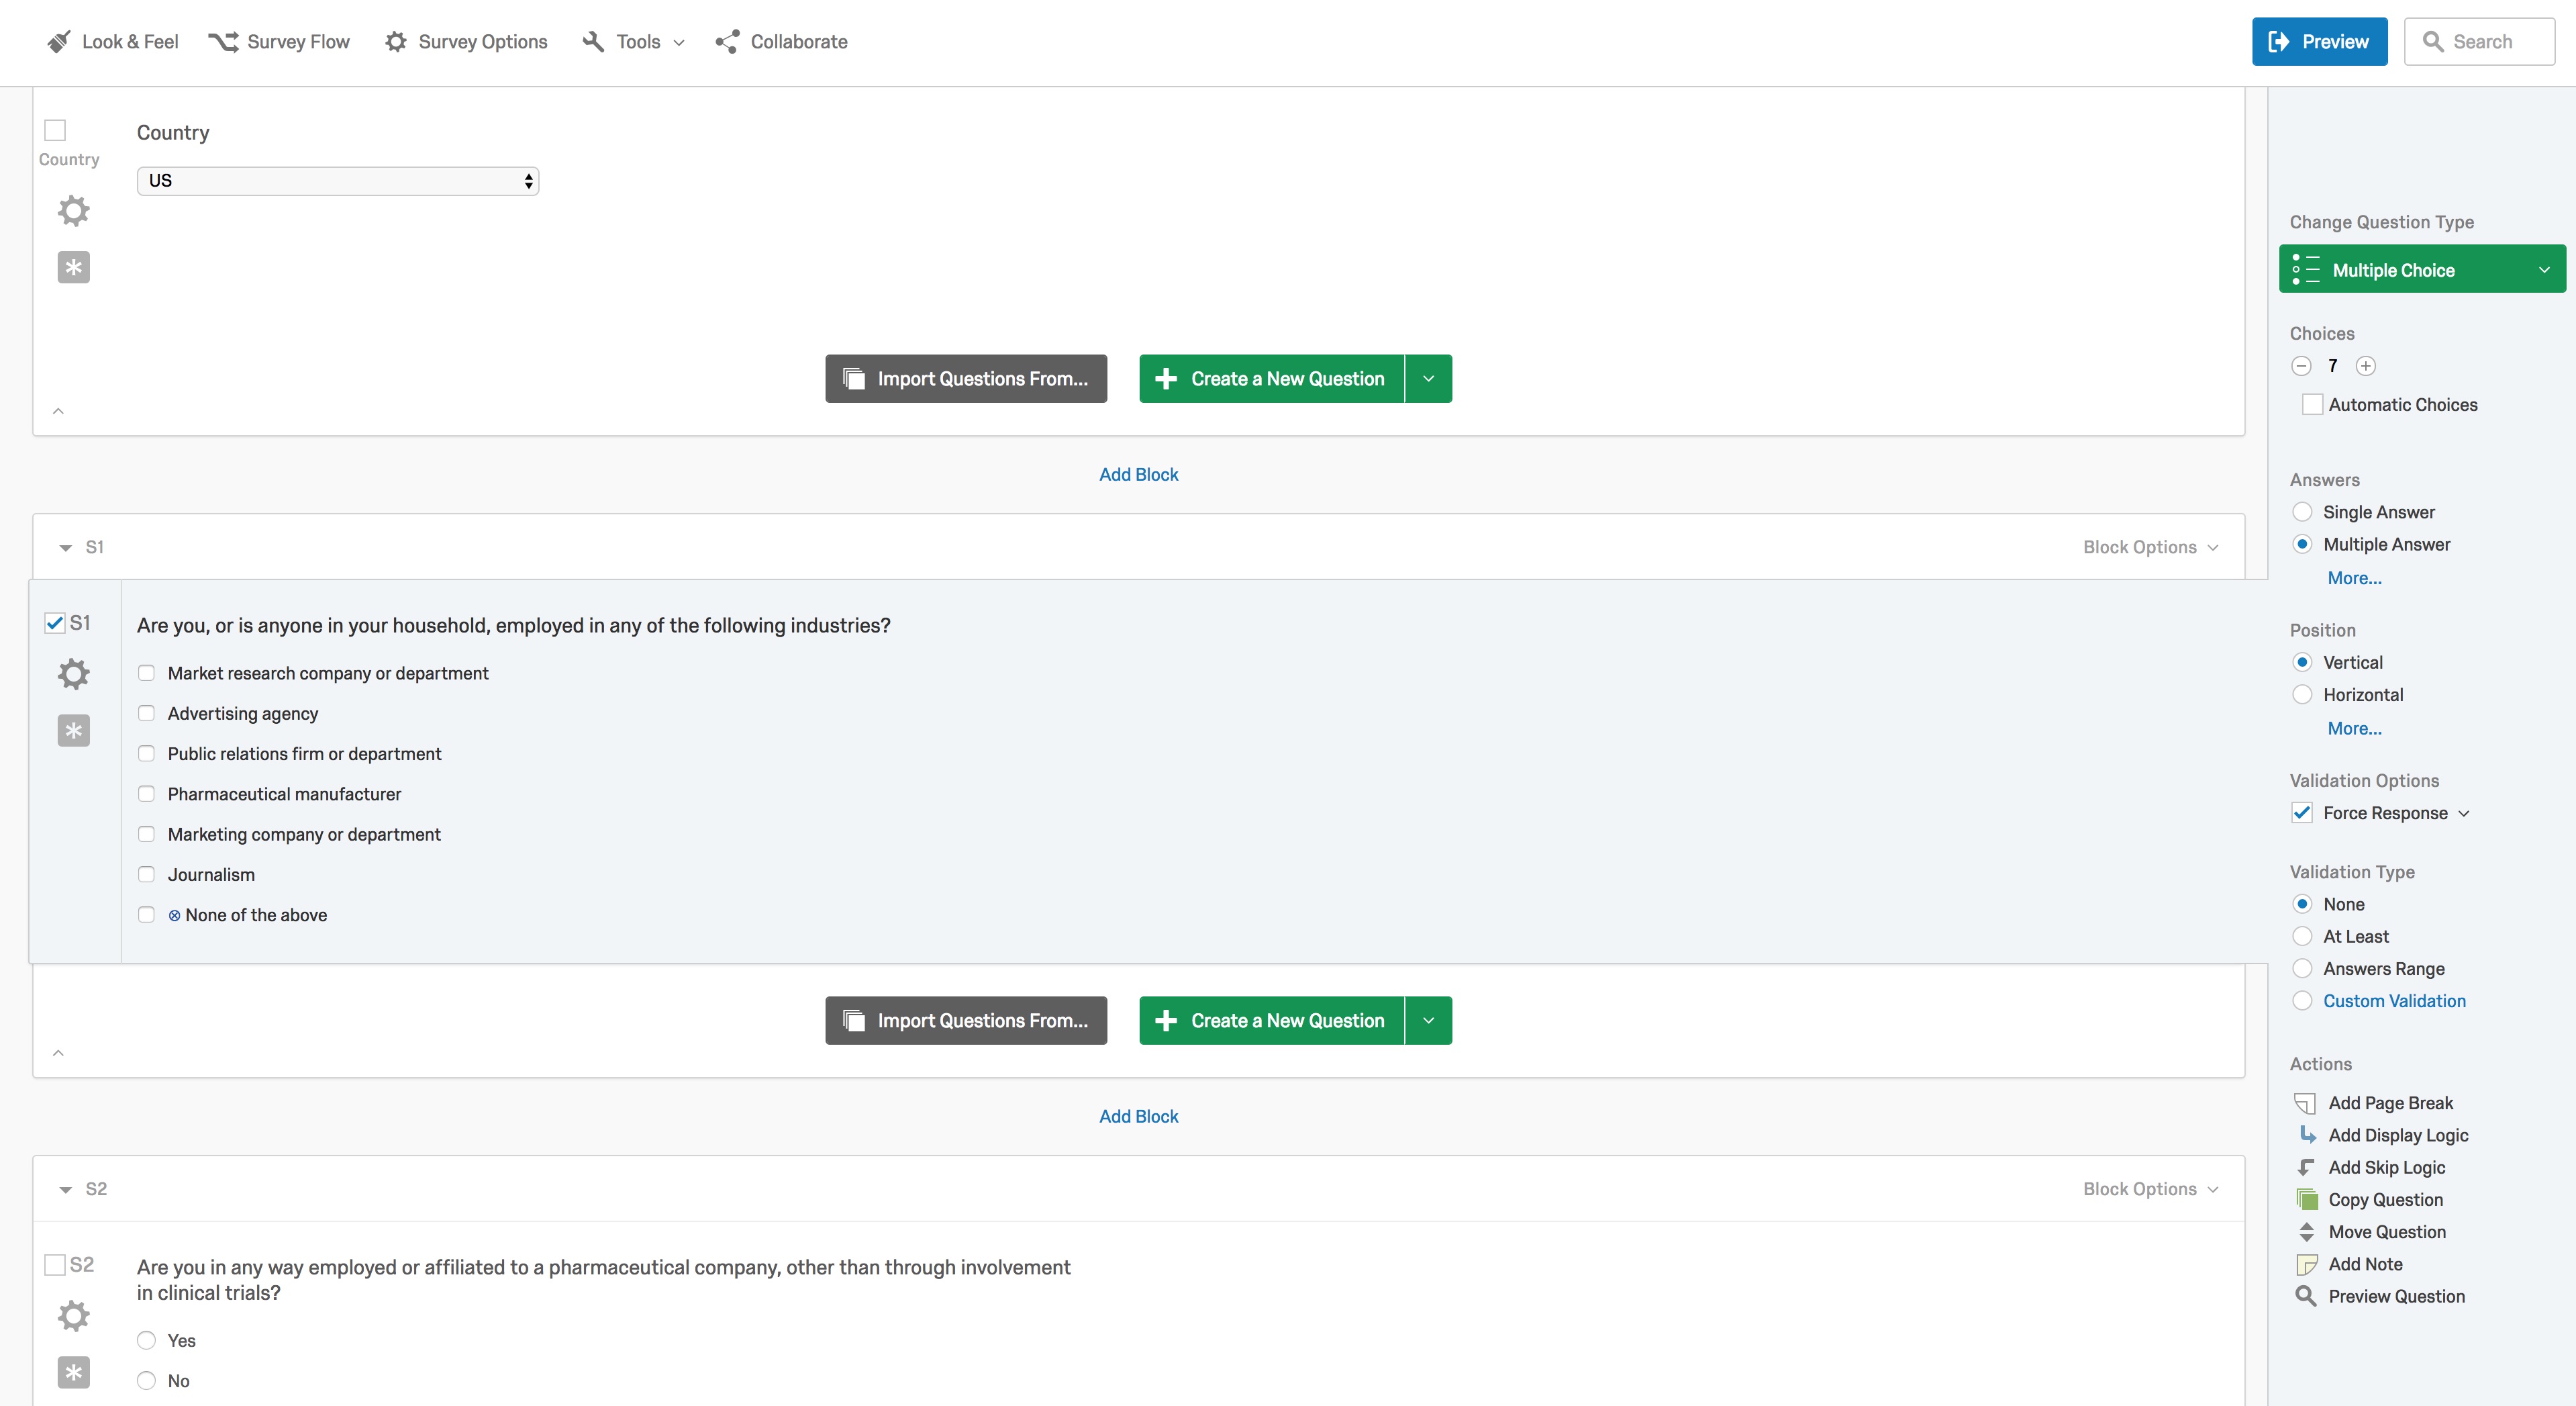
Task: Click the Preview button
Action: 2319,41
